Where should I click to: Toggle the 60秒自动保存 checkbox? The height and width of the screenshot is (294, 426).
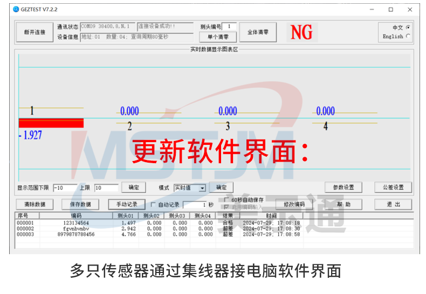(x=226, y=200)
